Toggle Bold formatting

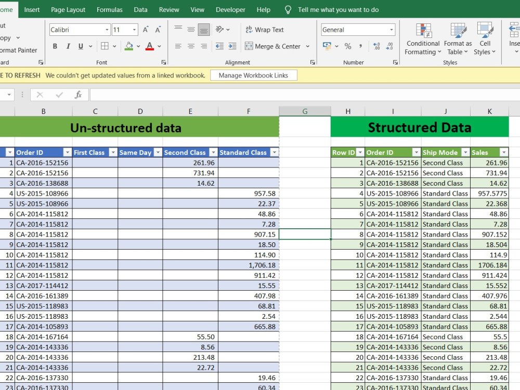tap(55, 46)
